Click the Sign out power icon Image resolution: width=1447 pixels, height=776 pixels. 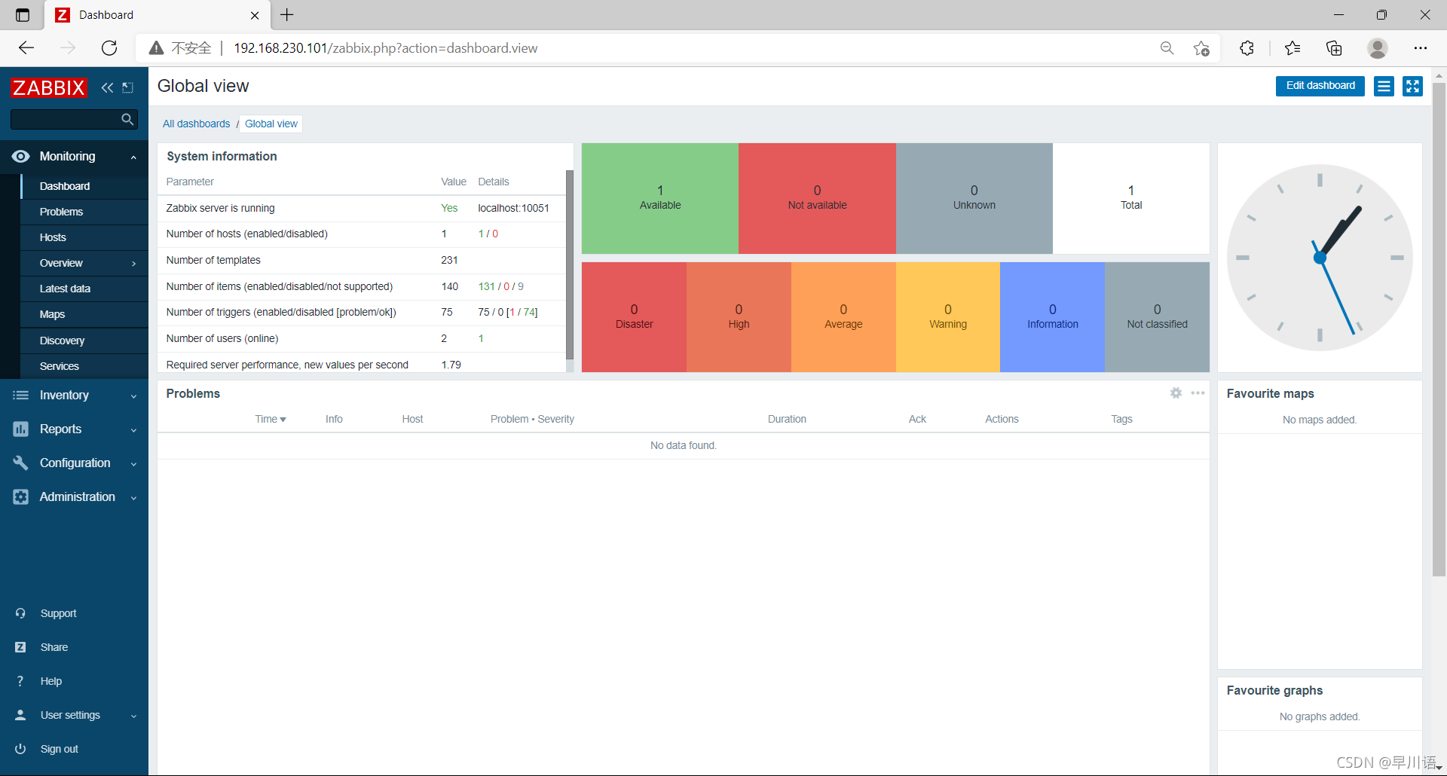point(21,749)
